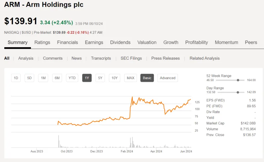The image size is (264, 162).
Task: Filter feed by News
Action: coord(77,58)
